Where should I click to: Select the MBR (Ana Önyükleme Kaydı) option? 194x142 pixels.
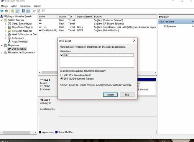point(61,75)
